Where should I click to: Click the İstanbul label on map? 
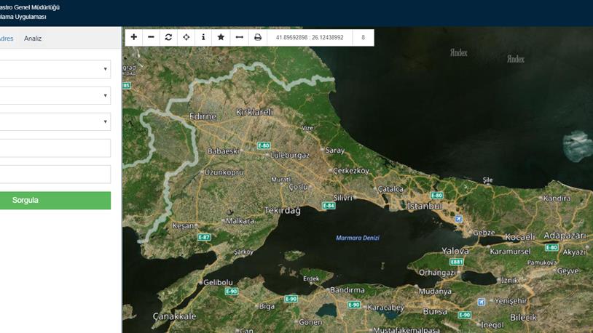424,206
